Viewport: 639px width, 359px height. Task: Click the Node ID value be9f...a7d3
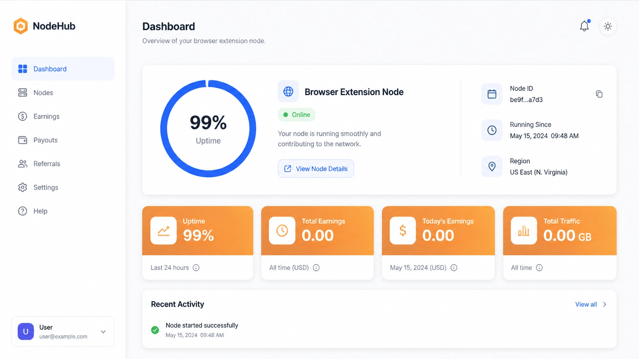tap(526, 100)
